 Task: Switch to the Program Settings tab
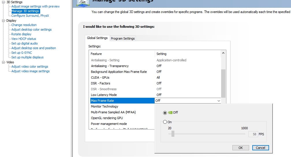click(x=123, y=38)
